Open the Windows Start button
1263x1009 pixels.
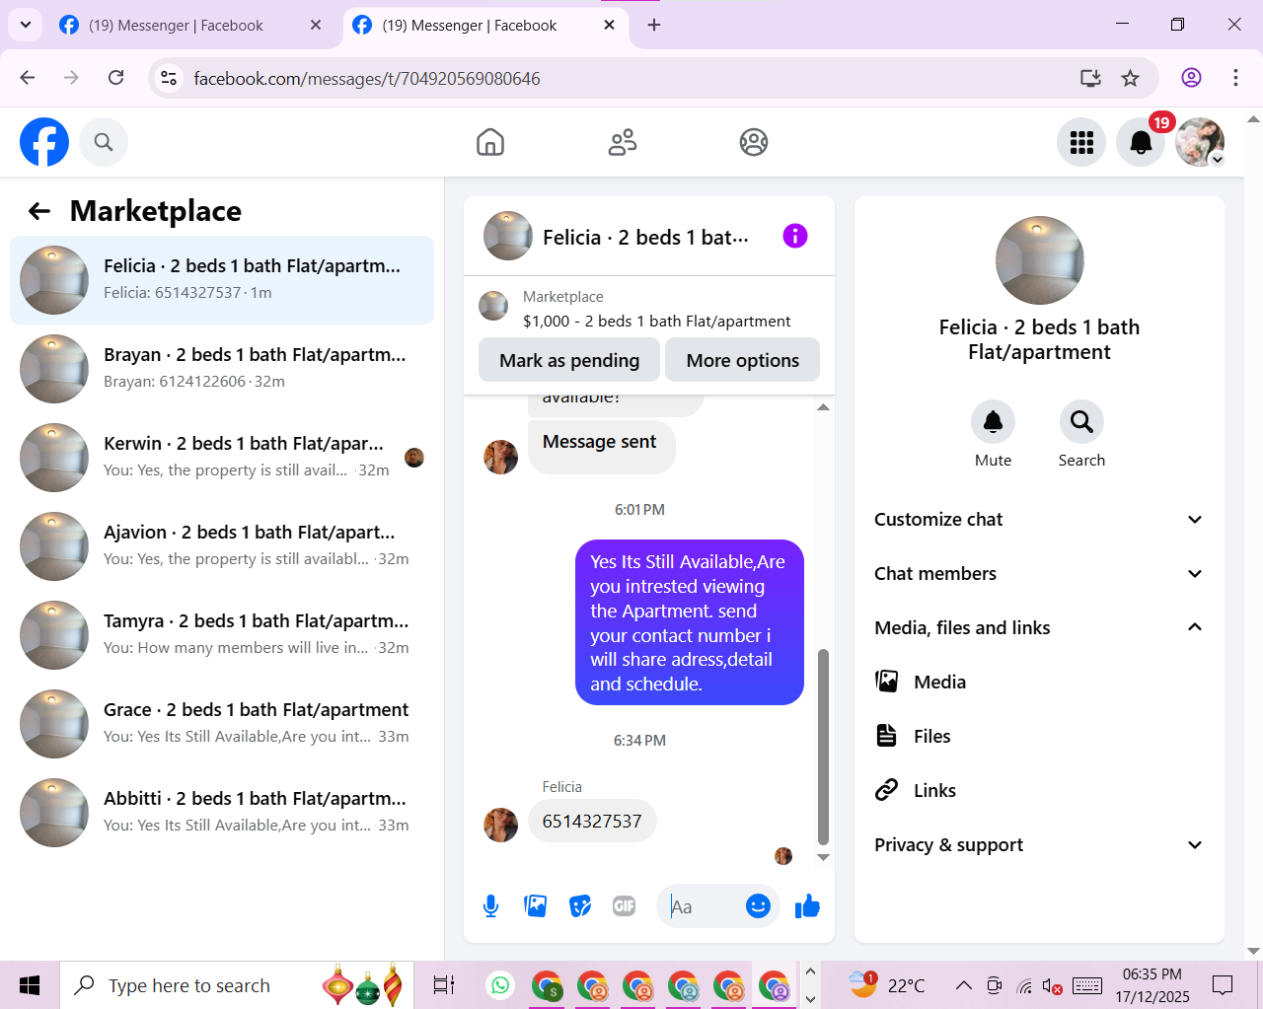coord(30,985)
